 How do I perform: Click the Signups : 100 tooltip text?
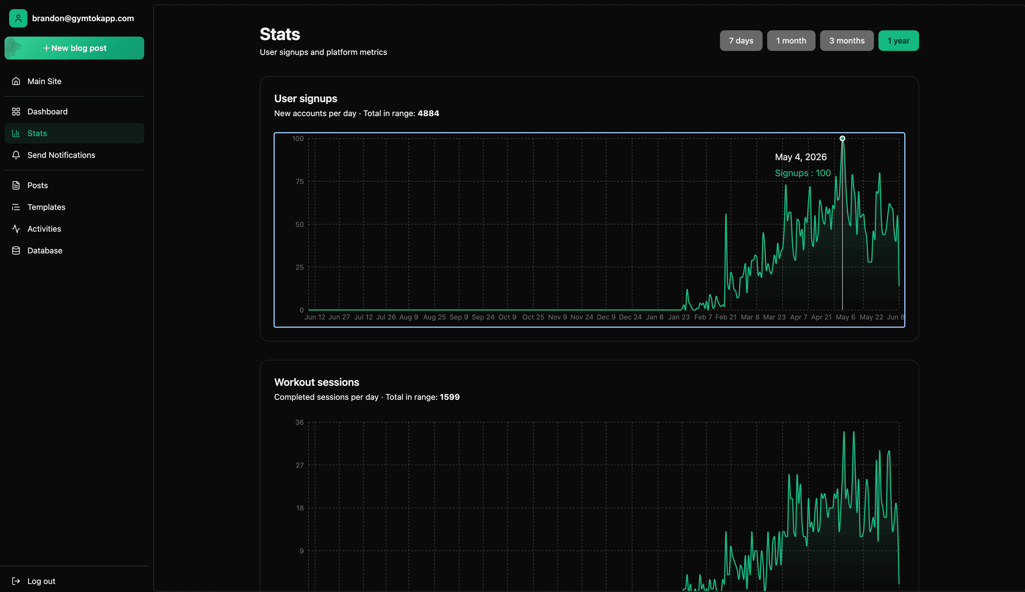coord(803,173)
